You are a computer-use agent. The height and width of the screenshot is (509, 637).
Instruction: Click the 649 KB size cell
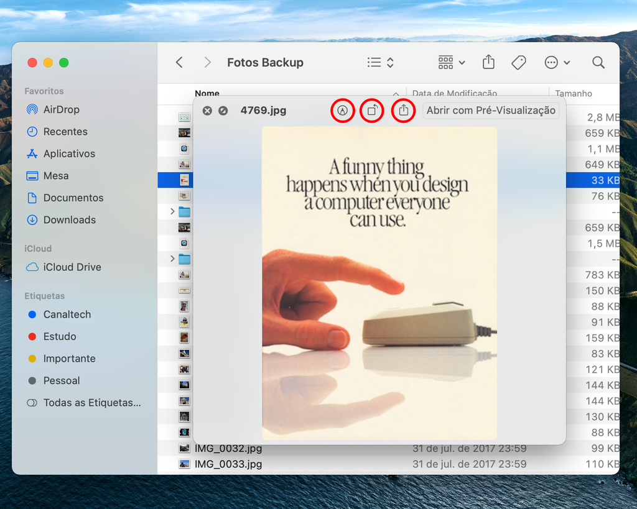point(602,165)
